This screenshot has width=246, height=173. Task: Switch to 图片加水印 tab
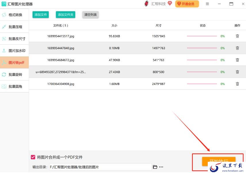point(14,51)
